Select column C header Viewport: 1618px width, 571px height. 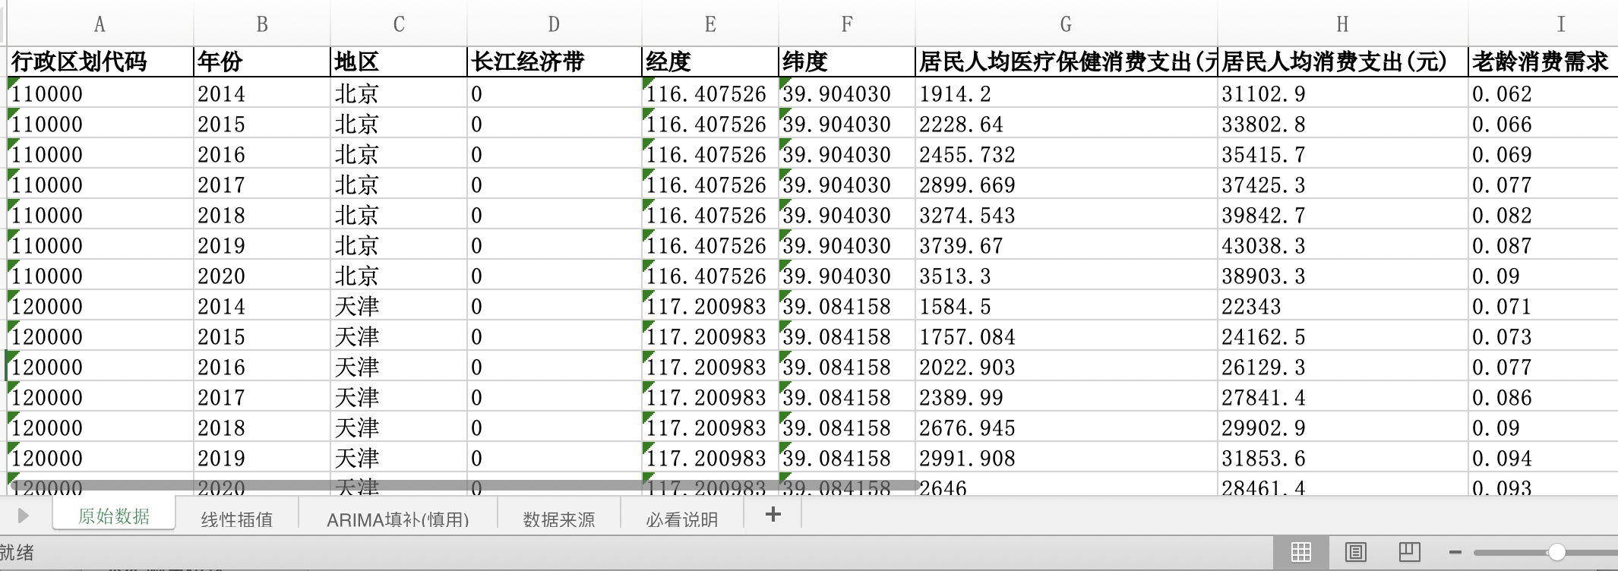pyautogui.click(x=399, y=24)
